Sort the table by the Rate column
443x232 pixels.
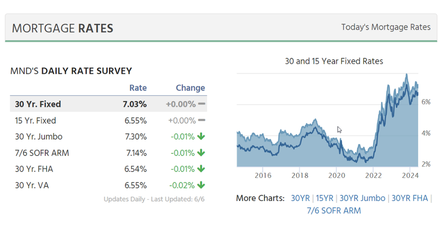click(138, 88)
